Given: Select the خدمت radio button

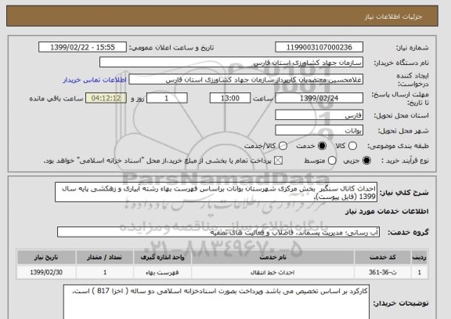Looking at the screenshot, I should point(322,146).
